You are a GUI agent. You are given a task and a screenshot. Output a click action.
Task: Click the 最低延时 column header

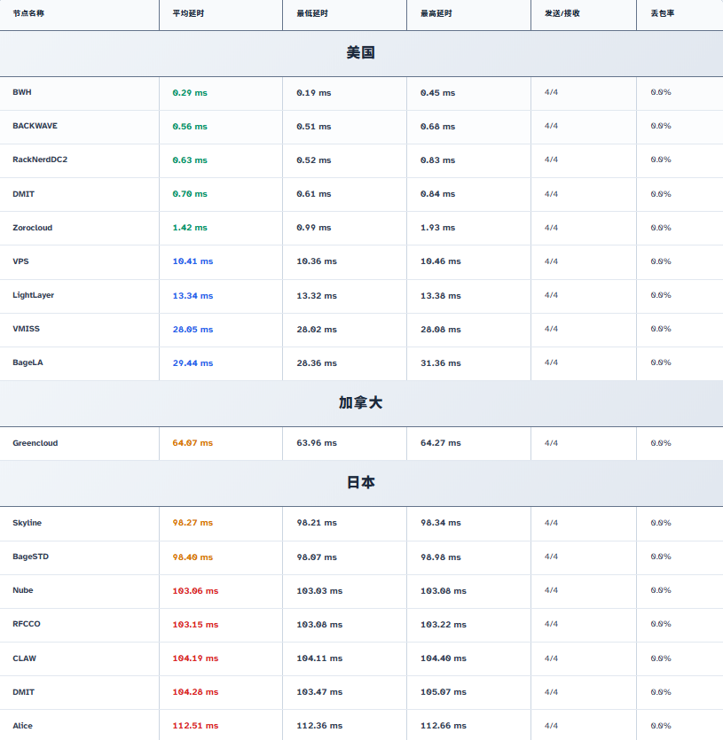[311, 14]
